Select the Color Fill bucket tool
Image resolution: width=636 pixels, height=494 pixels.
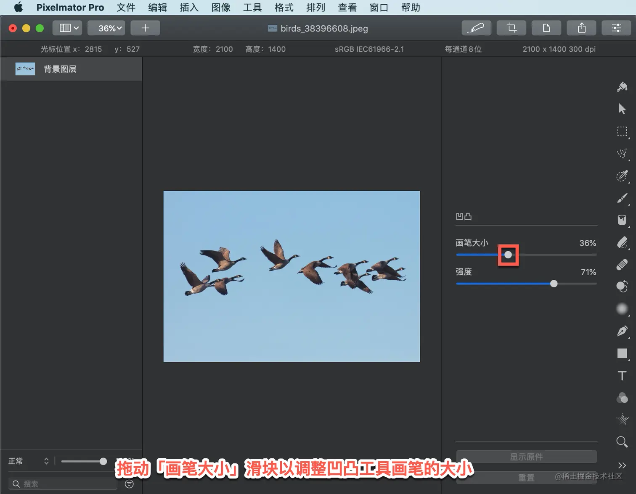[x=622, y=220]
